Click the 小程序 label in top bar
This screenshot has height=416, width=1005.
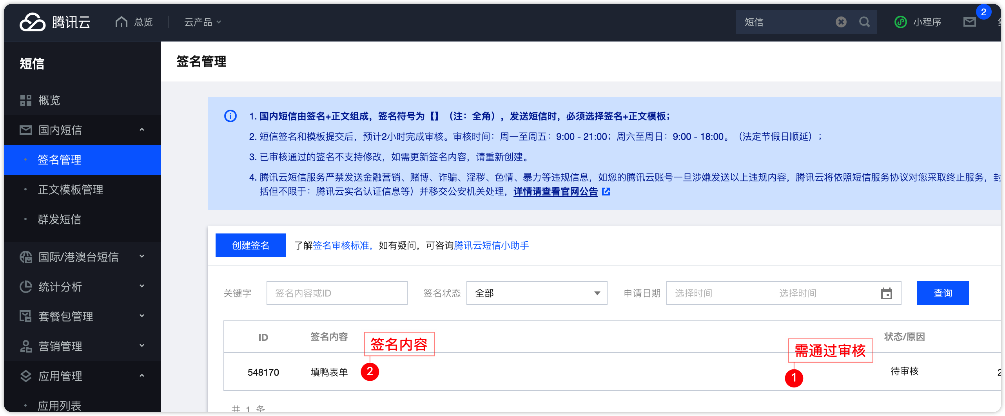(927, 22)
